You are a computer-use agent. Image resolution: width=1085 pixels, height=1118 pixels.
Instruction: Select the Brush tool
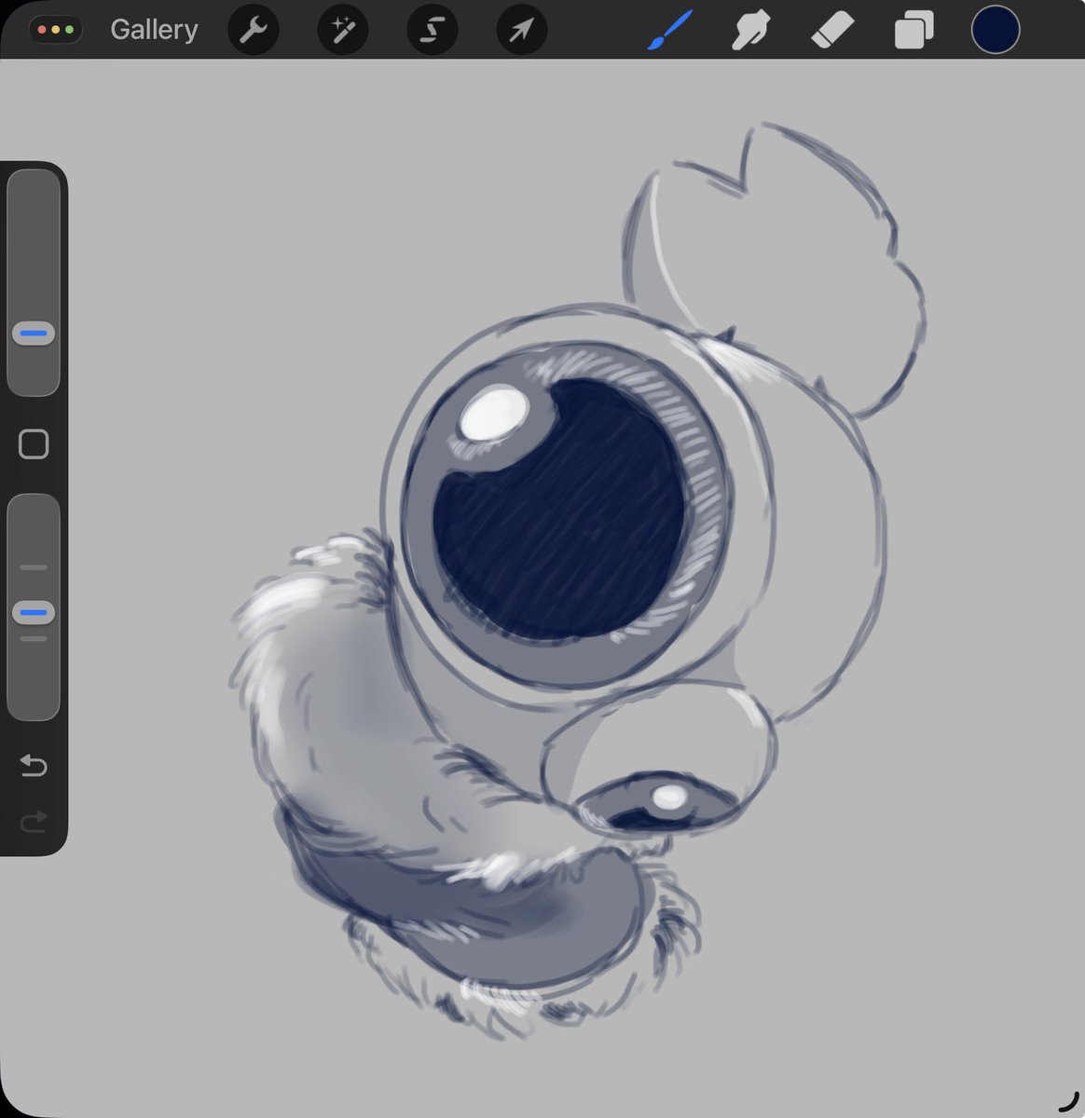click(669, 31)
